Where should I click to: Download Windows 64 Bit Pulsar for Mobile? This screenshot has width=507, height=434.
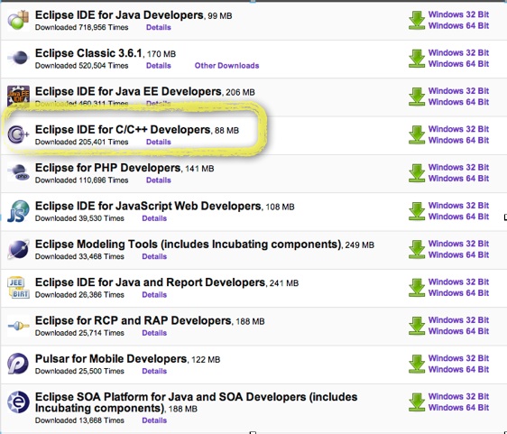click(x=458, y=369)
